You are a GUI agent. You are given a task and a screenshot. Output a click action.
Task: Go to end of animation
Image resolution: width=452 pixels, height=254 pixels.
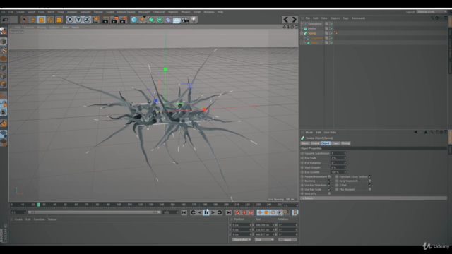[x=229, y=212]
